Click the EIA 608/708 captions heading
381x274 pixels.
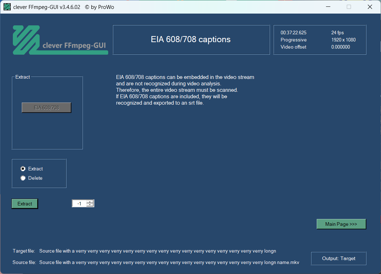(191, 39)
